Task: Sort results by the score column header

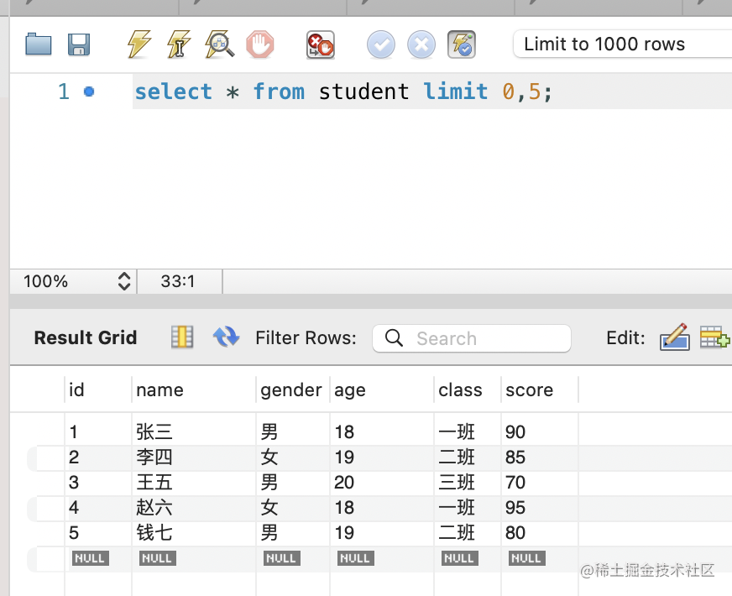Action: tap(529, 390)
